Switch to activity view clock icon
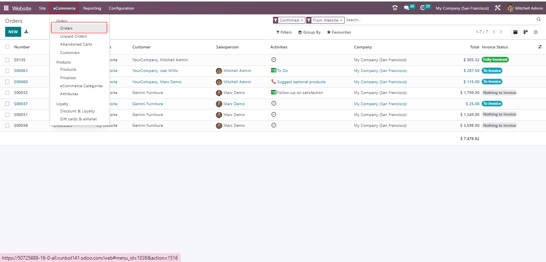The height and width of the screenshot is (262, 546). (536, 32)
